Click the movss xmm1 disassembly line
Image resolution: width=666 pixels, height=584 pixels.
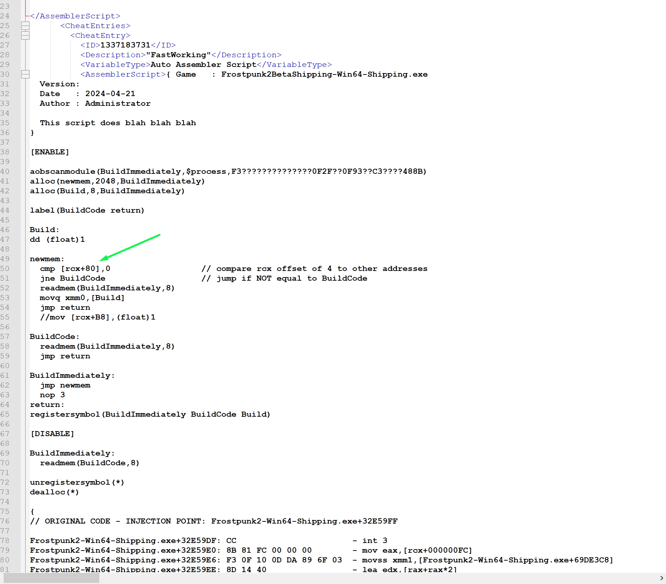click(x=321, y=560)
